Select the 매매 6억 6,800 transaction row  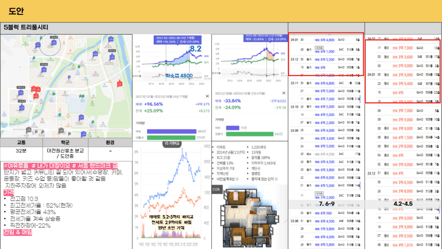326,83
